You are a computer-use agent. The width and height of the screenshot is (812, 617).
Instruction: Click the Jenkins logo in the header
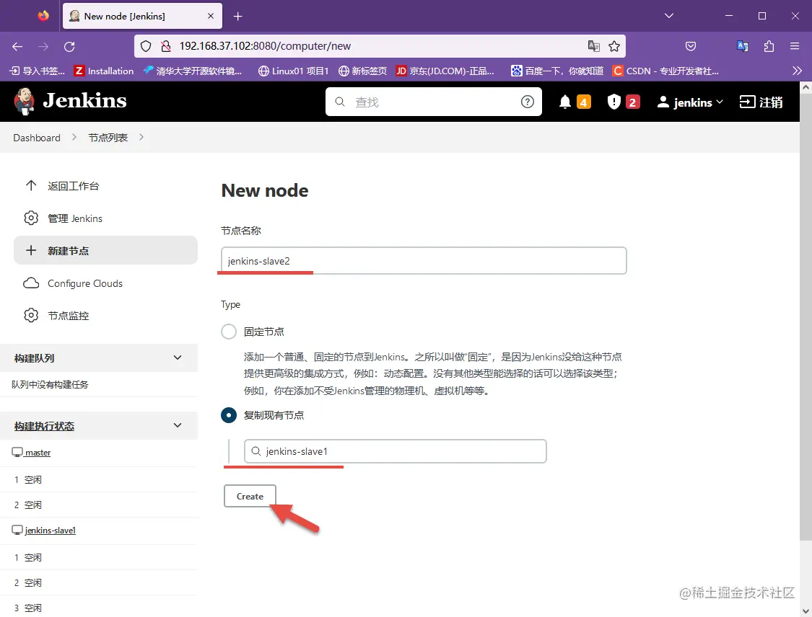pos(71,102)
